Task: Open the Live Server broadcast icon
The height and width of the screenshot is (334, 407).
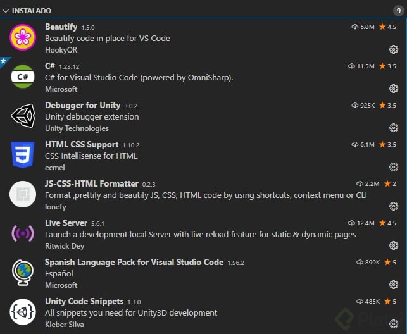Action: (23, 233)
